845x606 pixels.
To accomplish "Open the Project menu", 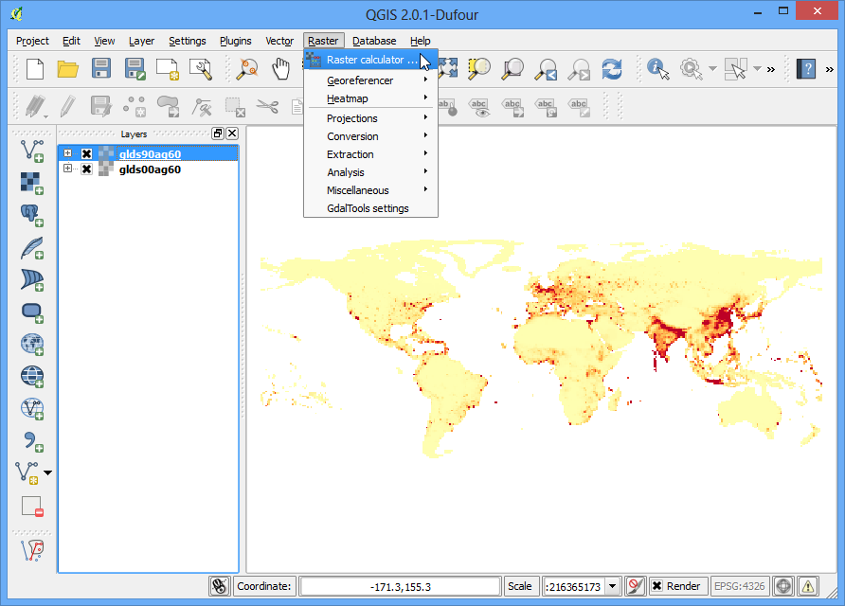I will pos(32,41).
